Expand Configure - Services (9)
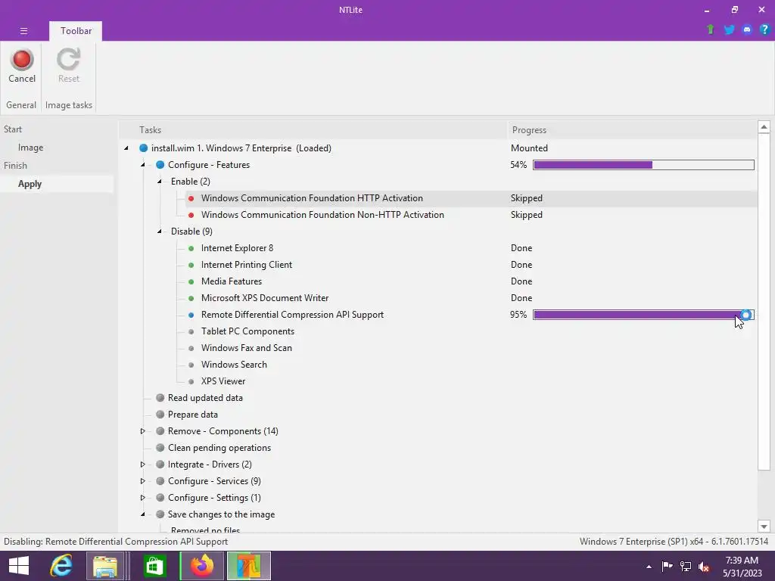This screenshot has width=775, height=581. click(143, 481)
